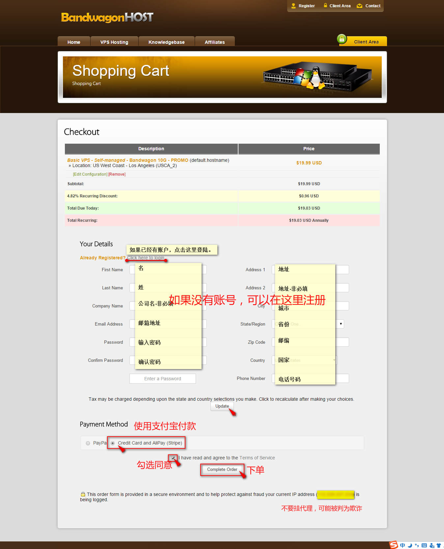The image size is (444, 549).
Task: Click the user account icon in IME bar
Action: point(432,545)
